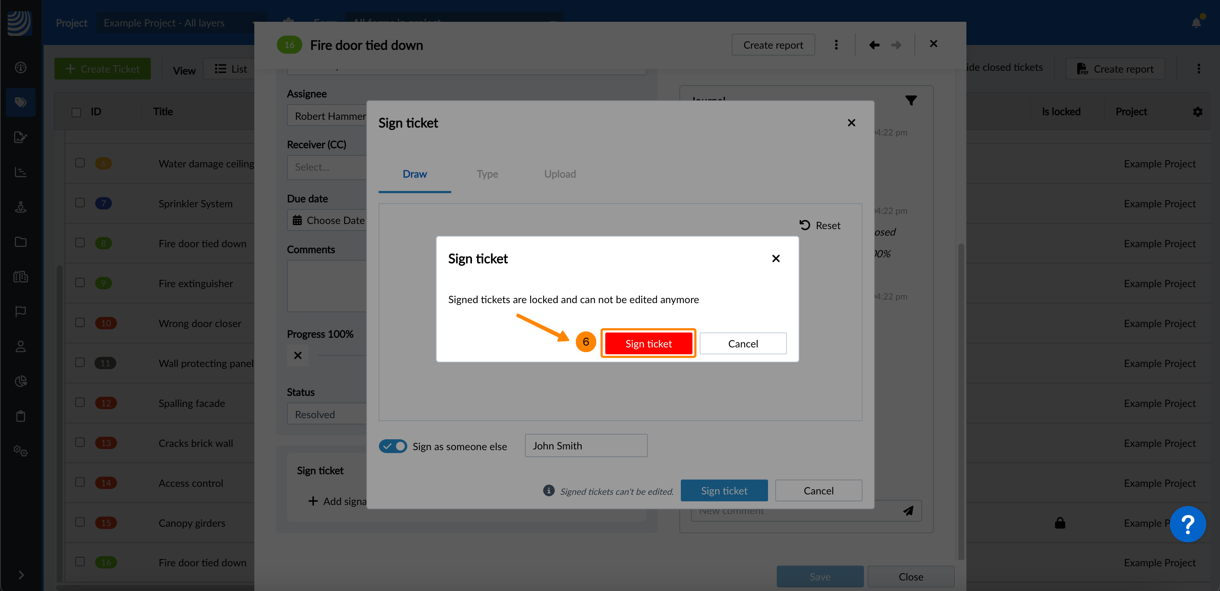Send comment with paper plane icon
Image resolution: width=1220 pixels, height=591 pixels.
(x=908, y=510)
